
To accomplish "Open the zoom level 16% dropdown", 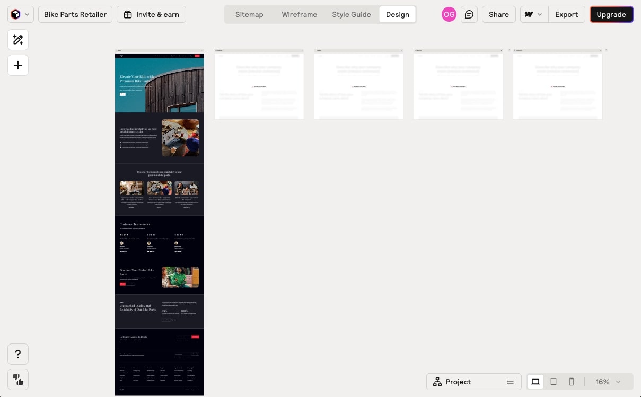I will [607, 382].
